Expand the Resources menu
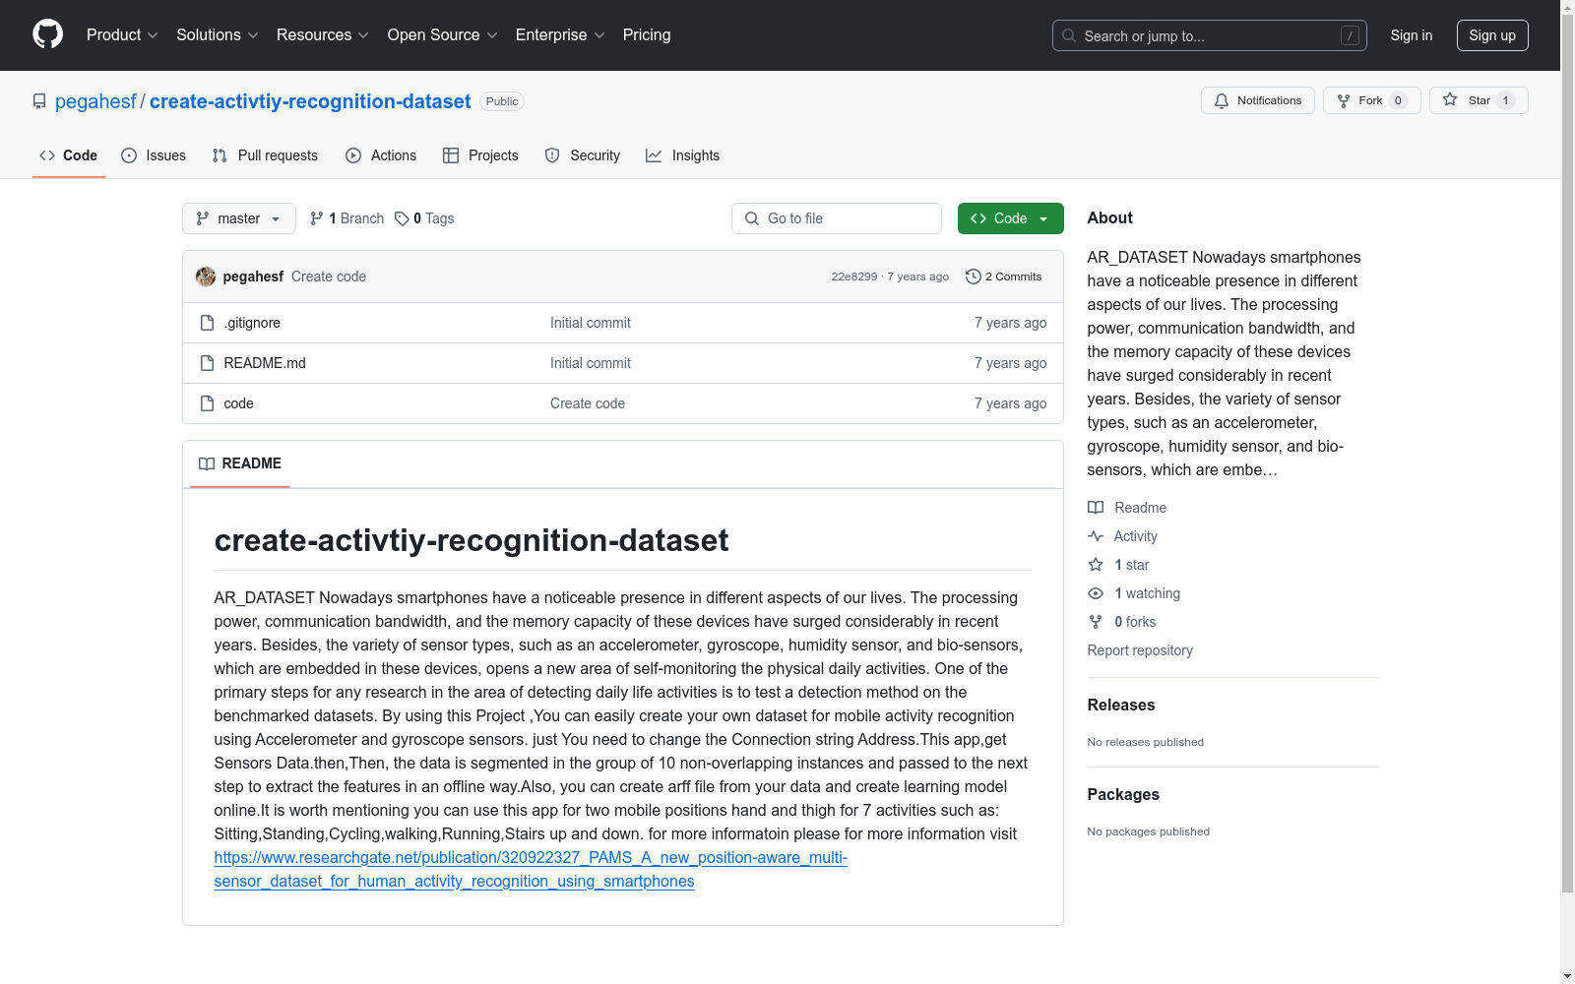Screen dimensions: 1575x984 point(323,34)
